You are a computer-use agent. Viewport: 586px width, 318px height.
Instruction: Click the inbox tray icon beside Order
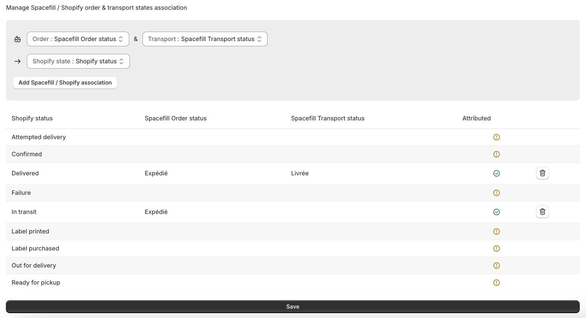point(17,39)
